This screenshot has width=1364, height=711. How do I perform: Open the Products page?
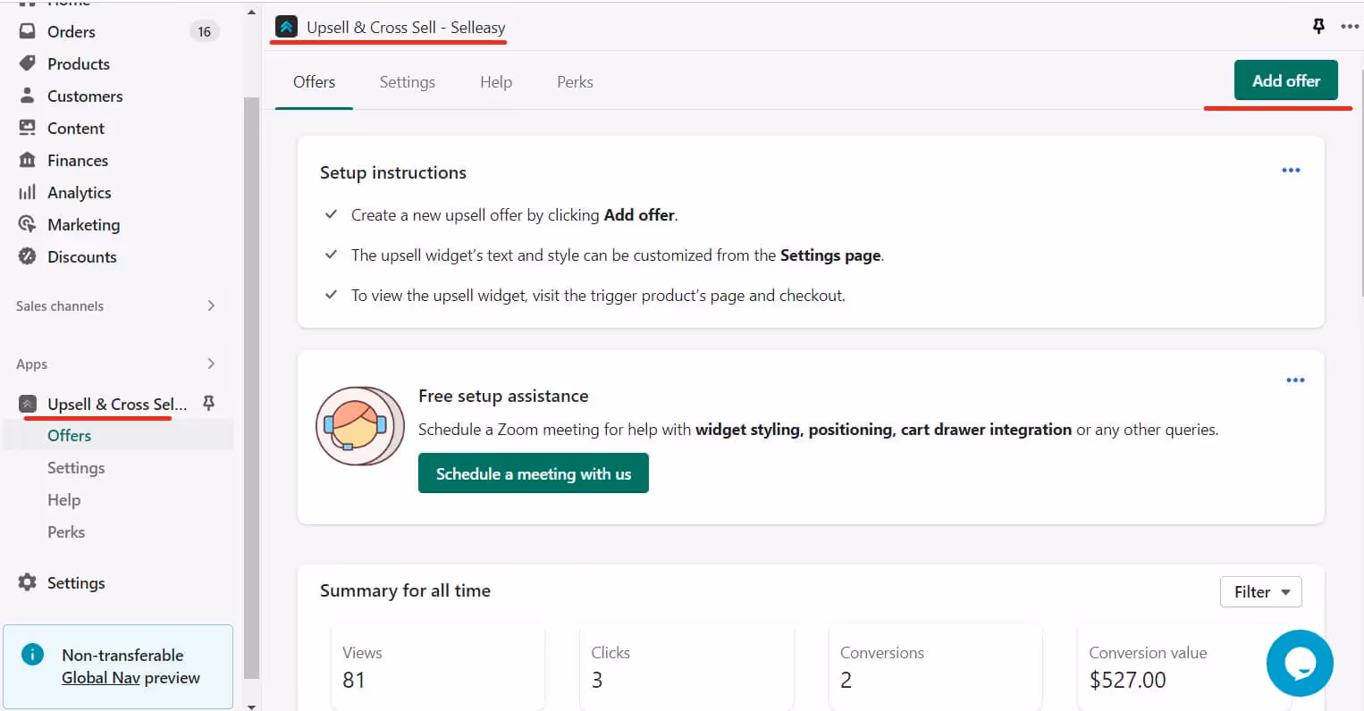tap(79, 63)
